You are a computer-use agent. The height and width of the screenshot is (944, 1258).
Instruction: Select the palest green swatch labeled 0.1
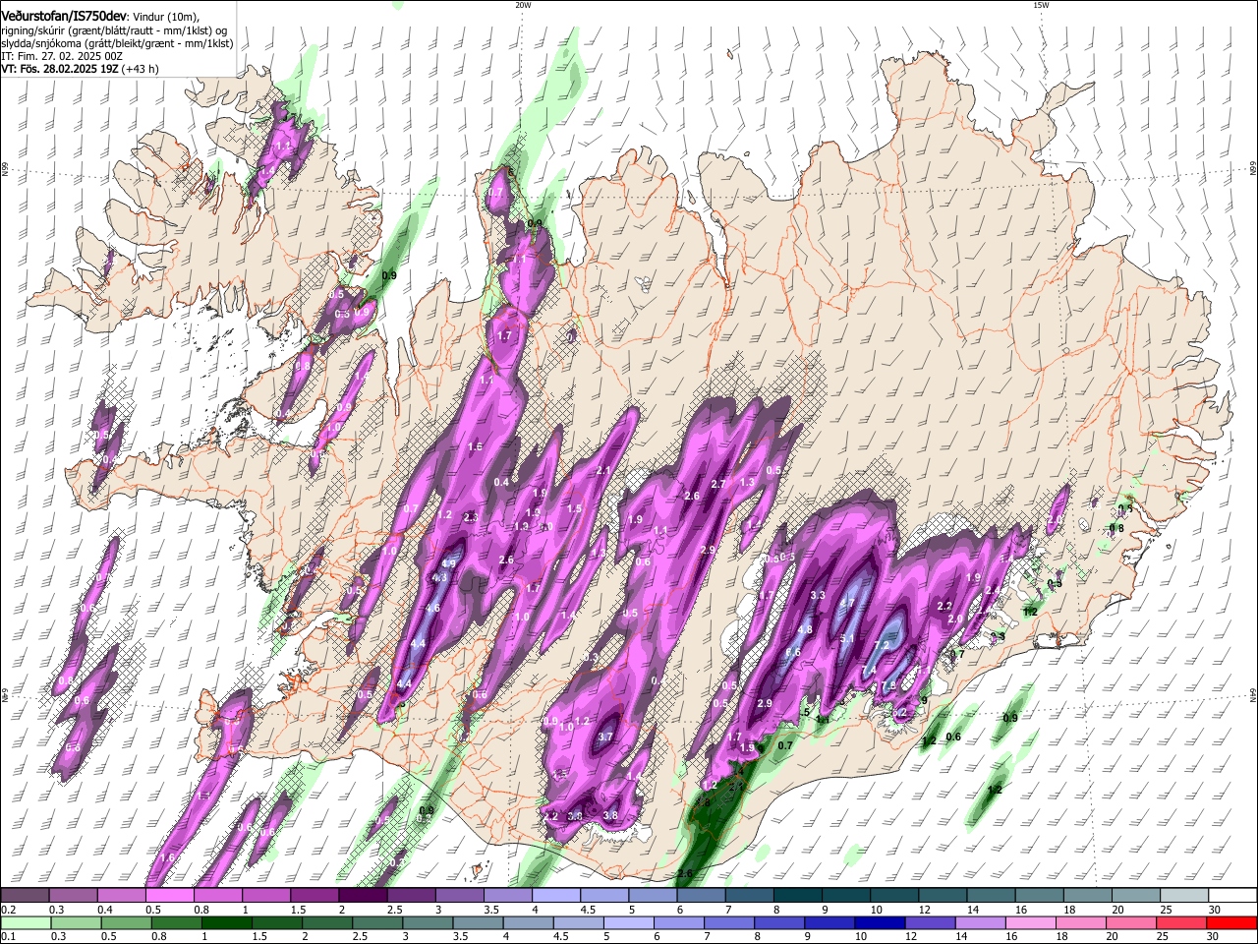coord(26,923)
